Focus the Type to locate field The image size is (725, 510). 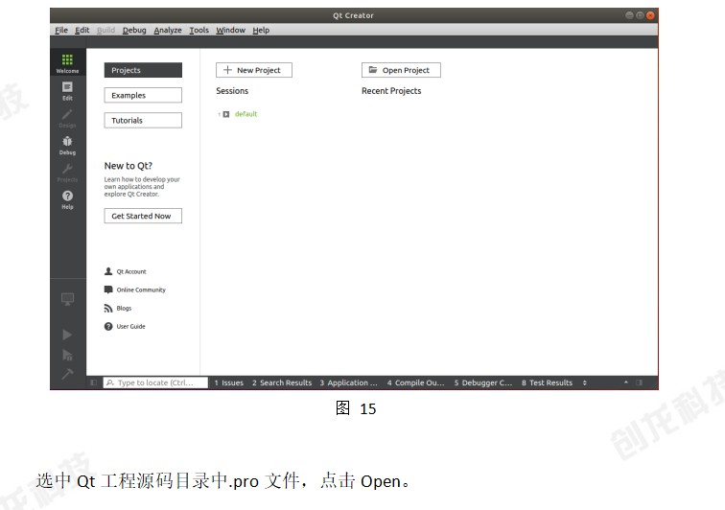tap(155, 382)
